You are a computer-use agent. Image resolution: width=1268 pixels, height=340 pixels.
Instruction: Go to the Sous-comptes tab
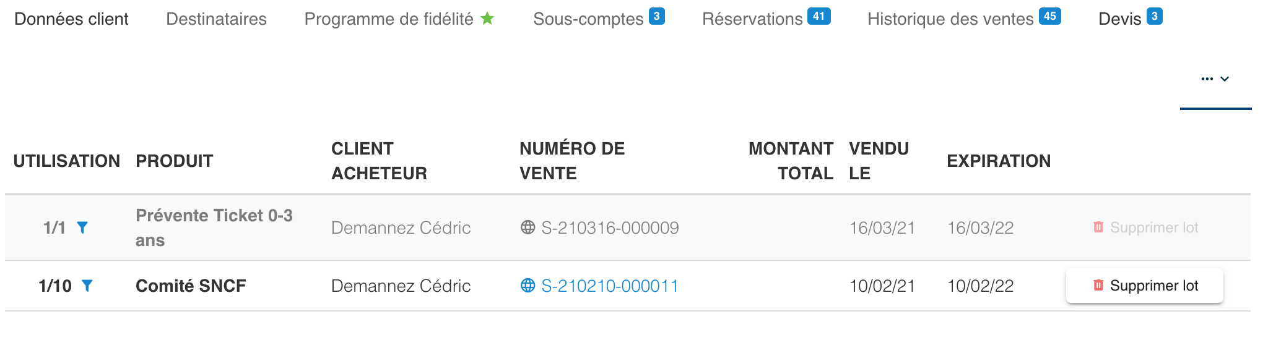click(x=588, y=19)
